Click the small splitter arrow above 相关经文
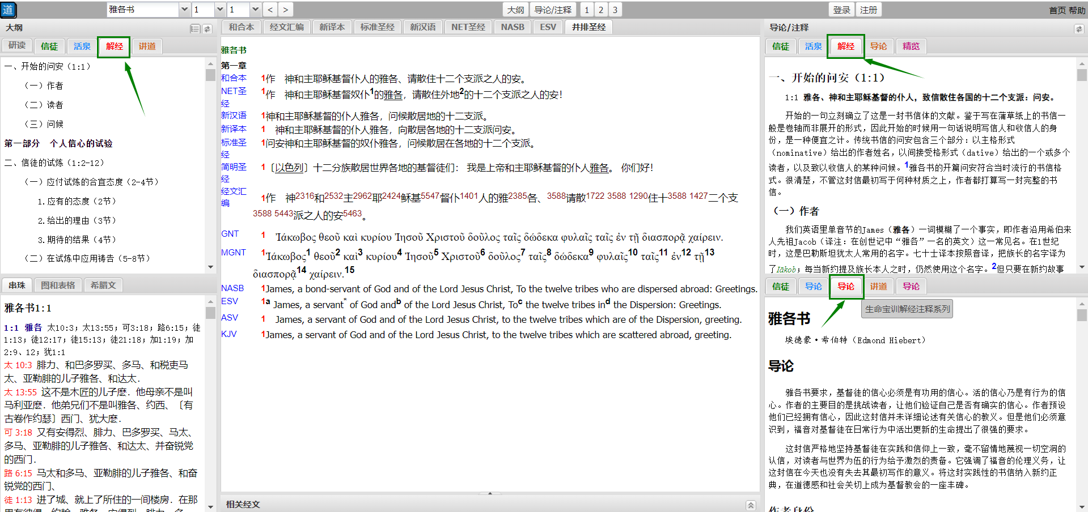The height and width of the screenshot is (512, 1088). coord(490,493)
